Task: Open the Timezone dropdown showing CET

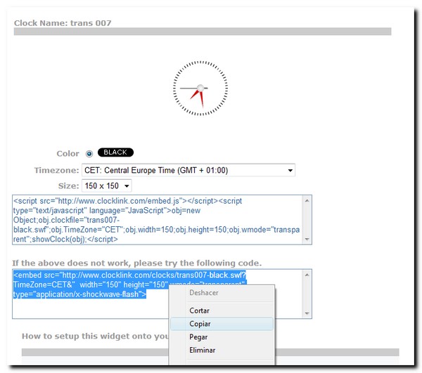Action: click(188, 170)
